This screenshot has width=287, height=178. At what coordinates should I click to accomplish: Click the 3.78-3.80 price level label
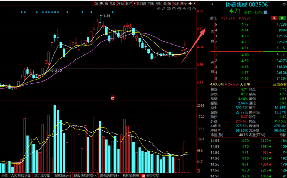tap(54, 70)
